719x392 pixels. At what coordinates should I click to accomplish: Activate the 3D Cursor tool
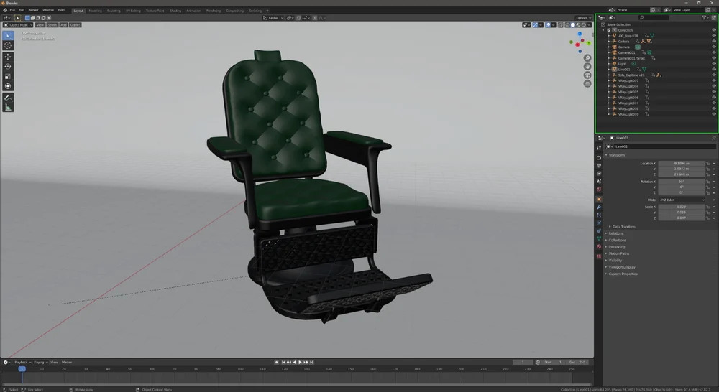point(8,45)
